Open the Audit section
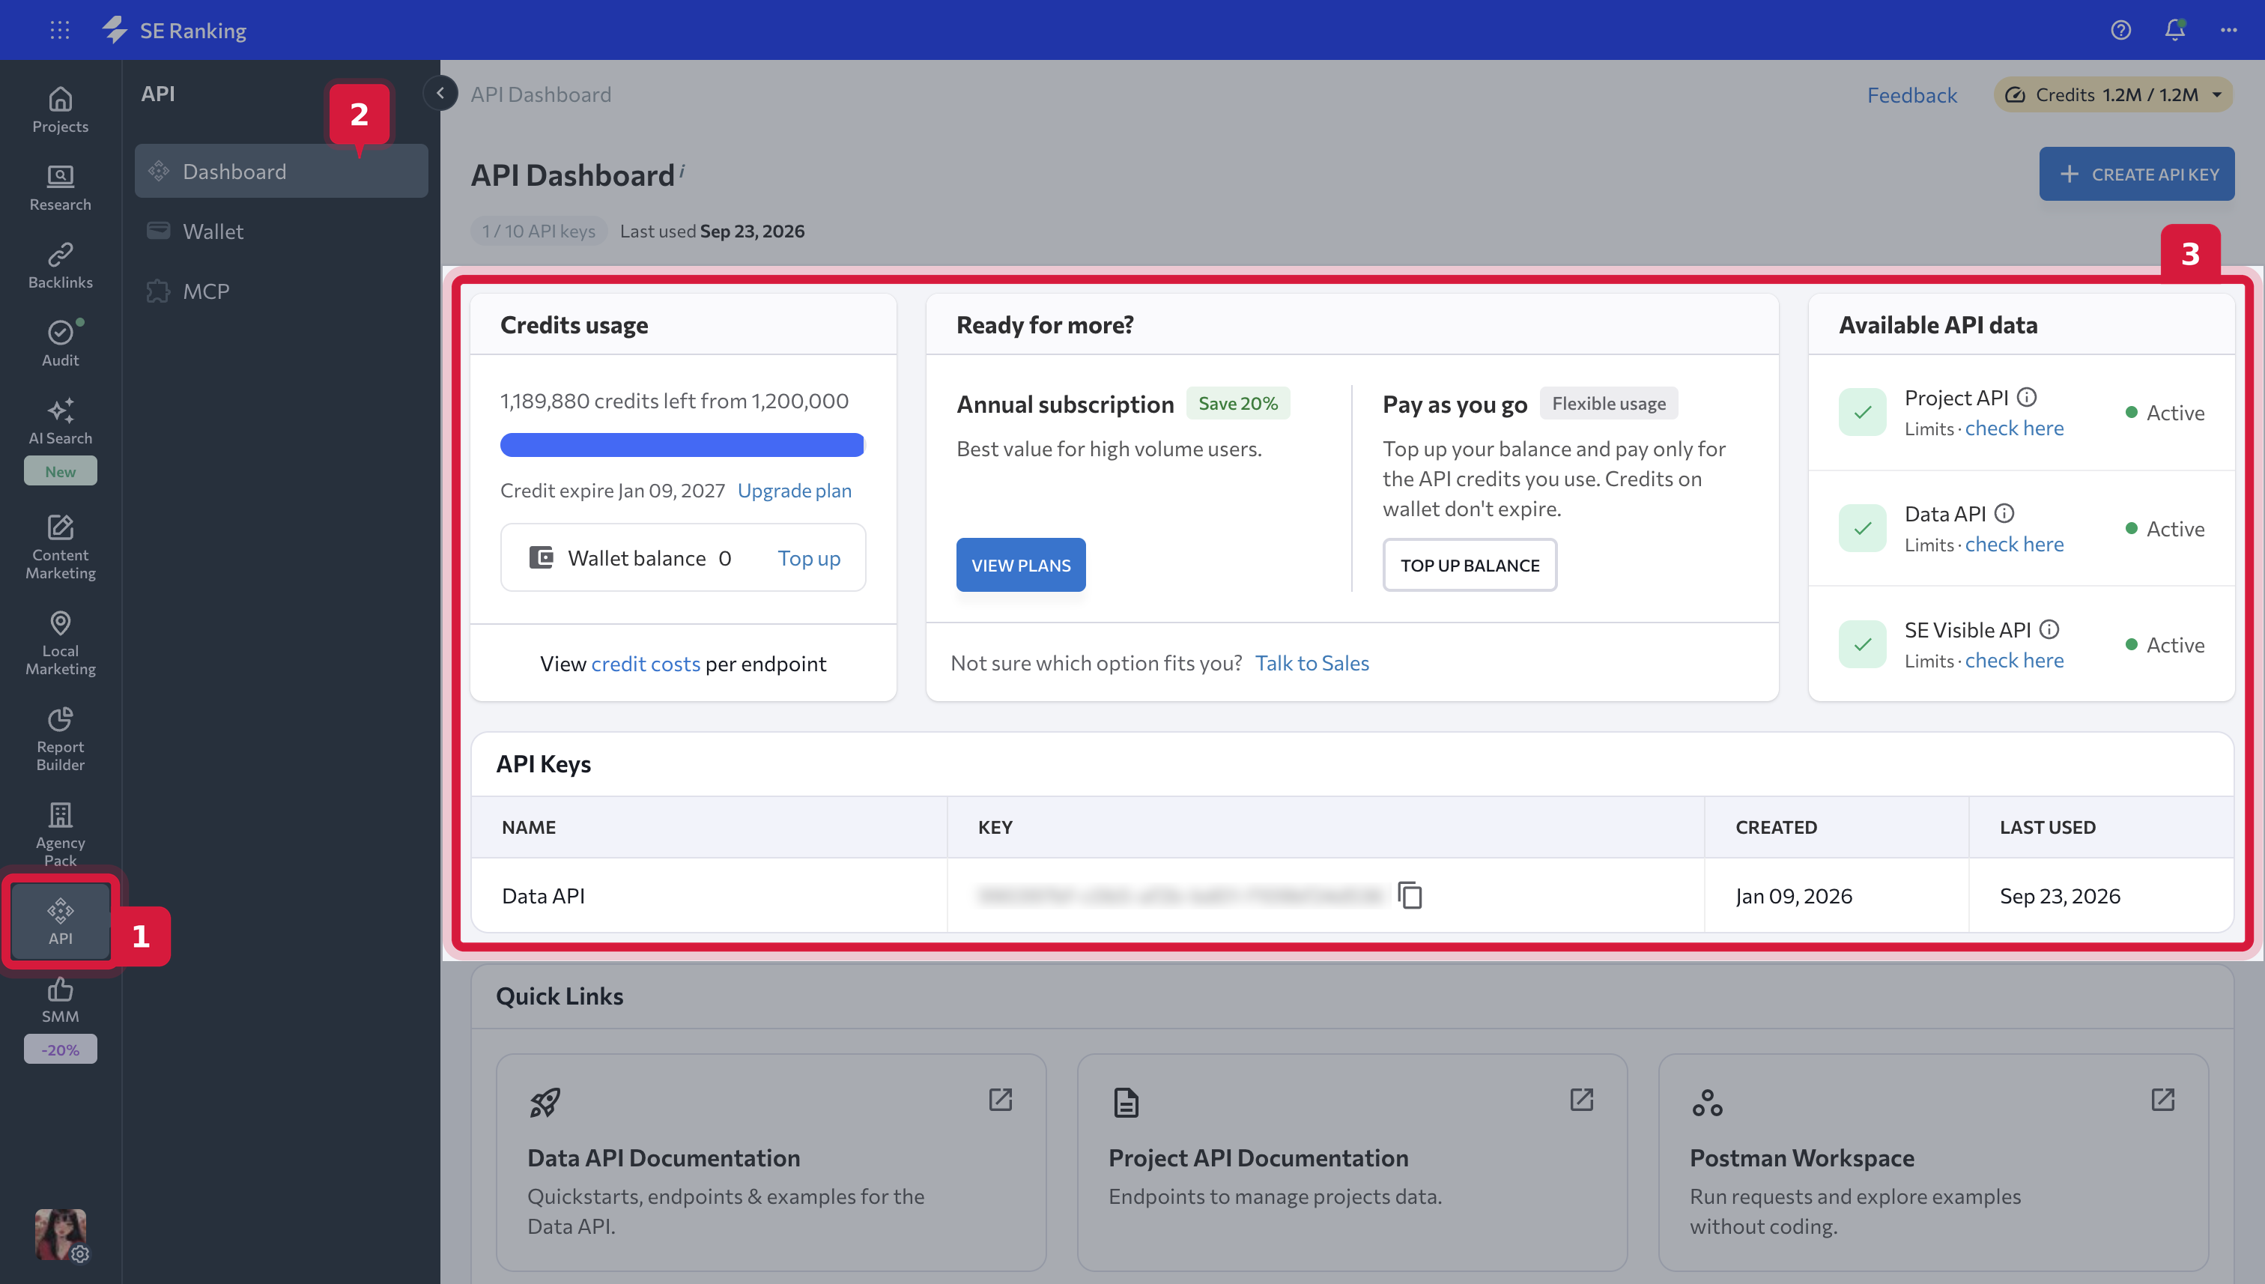The height and width of the screenshot is (1284, 2265). click(60, 343)
